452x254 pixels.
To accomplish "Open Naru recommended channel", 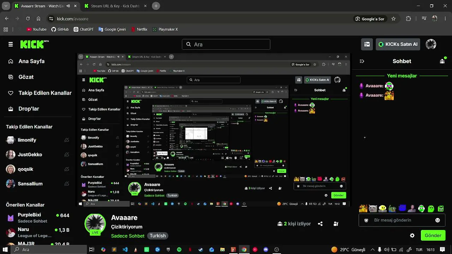I will [x=38, y=232].
